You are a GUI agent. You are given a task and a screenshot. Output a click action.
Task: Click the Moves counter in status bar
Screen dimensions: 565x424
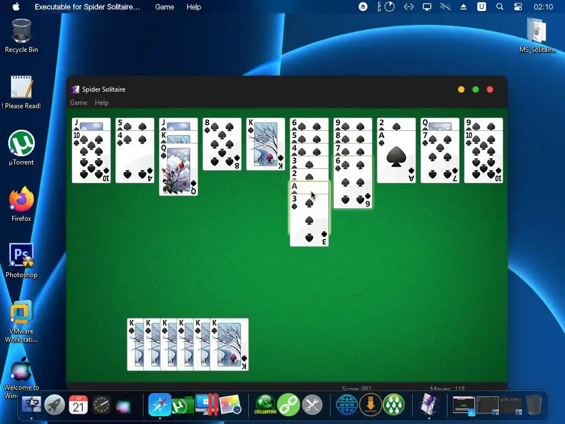click(447, 389)
